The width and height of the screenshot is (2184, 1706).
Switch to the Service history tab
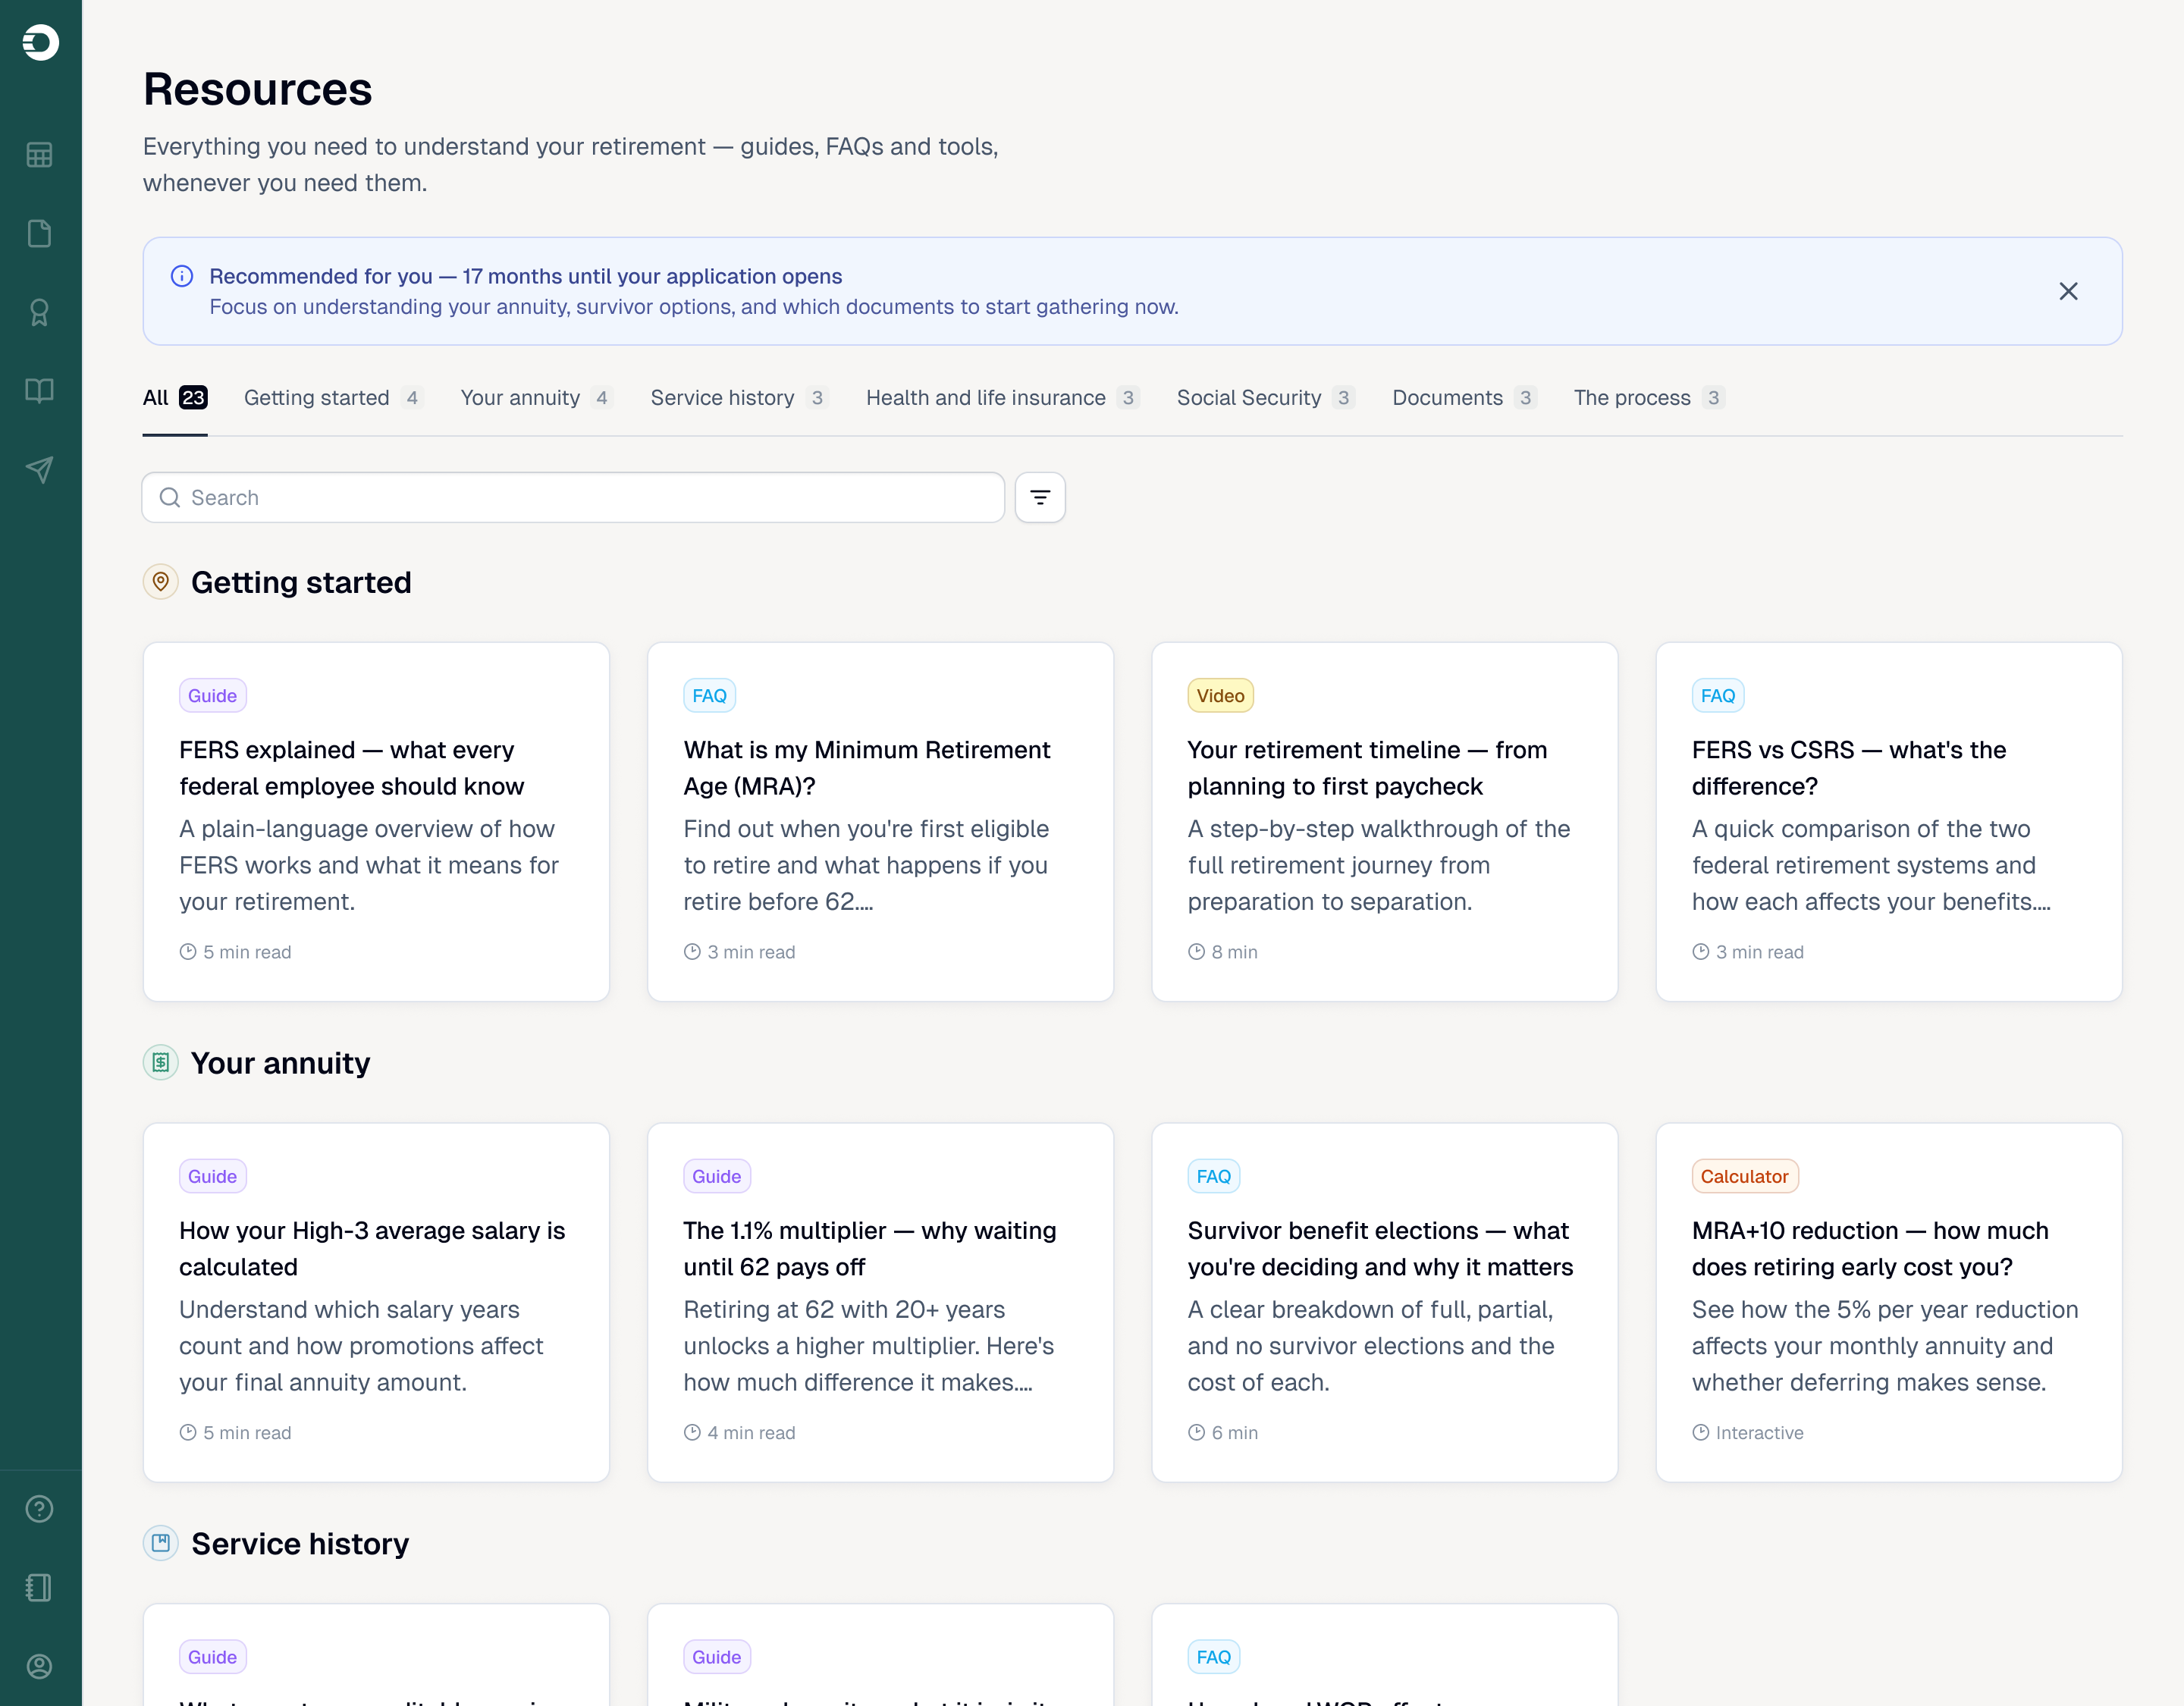click(x=740, y=398)
